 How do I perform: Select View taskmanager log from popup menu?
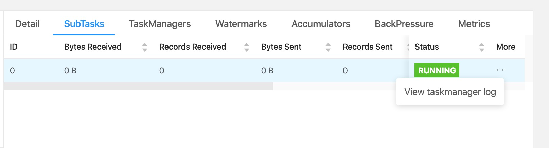pyautogui.click(x=450, y=92)
